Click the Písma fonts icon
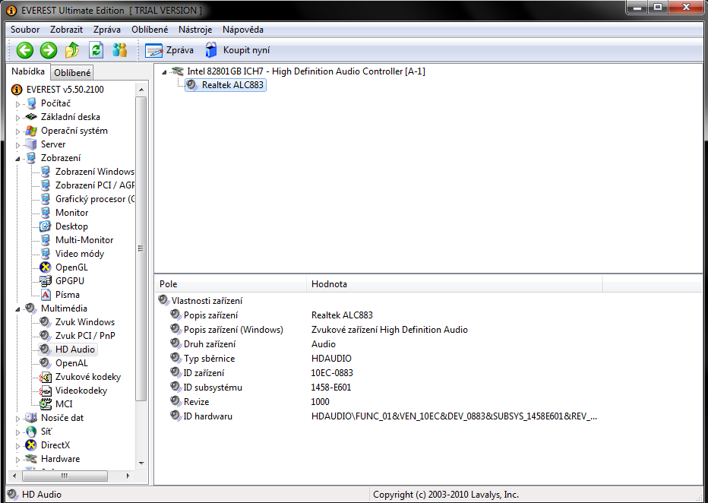The width and height of the screenshot is (708, 503). 45,294
